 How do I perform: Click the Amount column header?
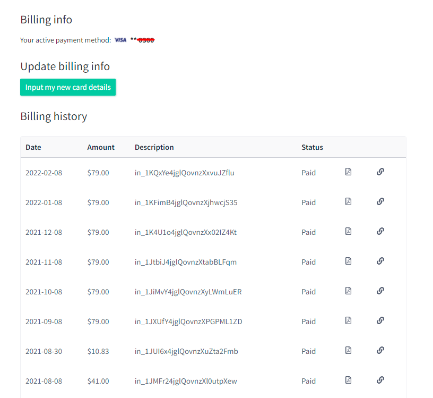pos(101,147)
